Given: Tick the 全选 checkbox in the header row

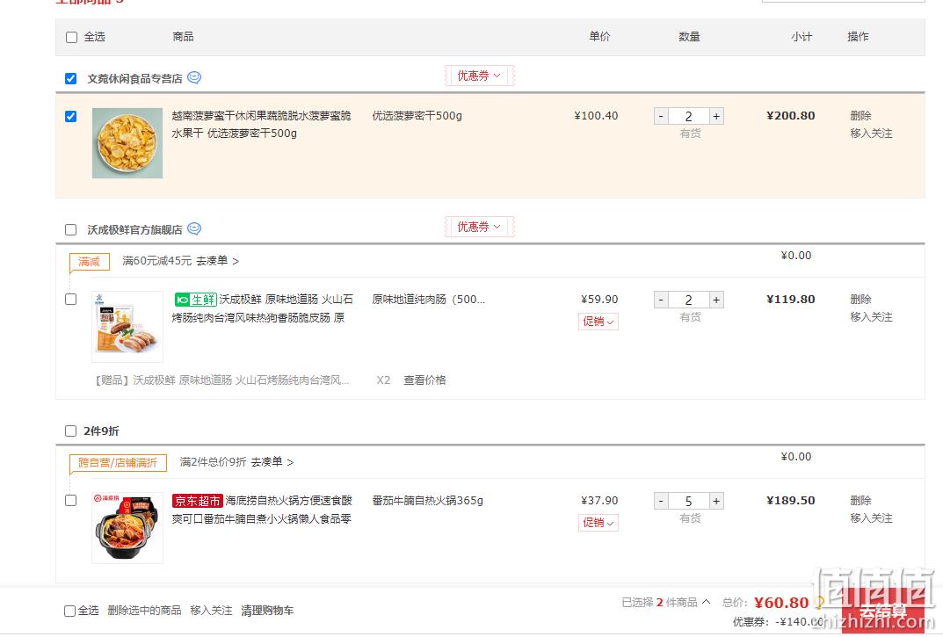Looking at the screenshot, I should (x=71, y=37).
